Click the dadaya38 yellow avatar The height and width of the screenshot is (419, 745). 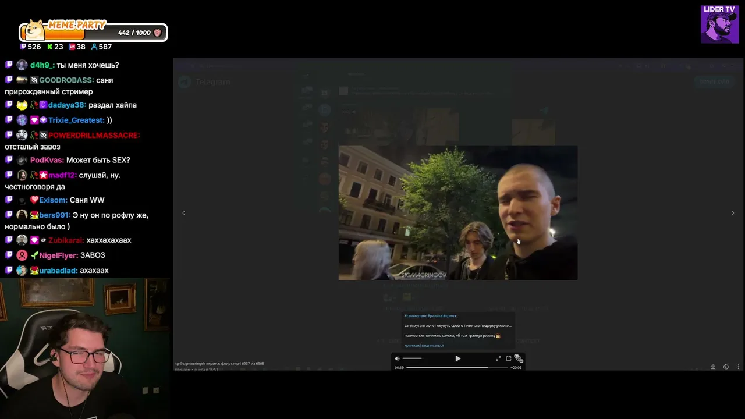pos(22,105)
